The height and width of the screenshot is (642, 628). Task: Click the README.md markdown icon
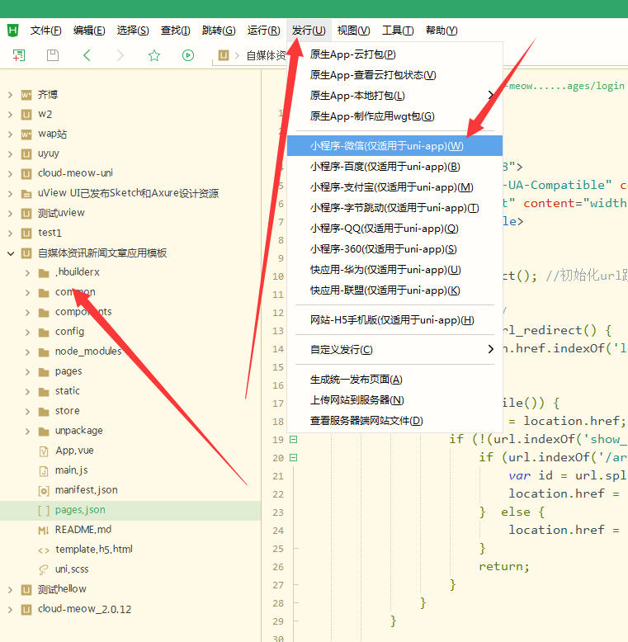(x=44, y=531)
